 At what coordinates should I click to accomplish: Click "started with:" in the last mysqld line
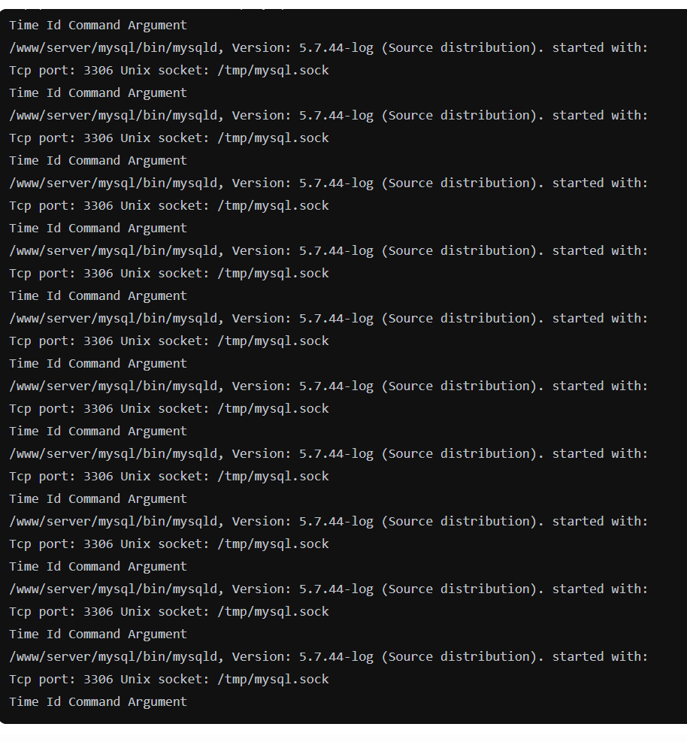(599, 657)
